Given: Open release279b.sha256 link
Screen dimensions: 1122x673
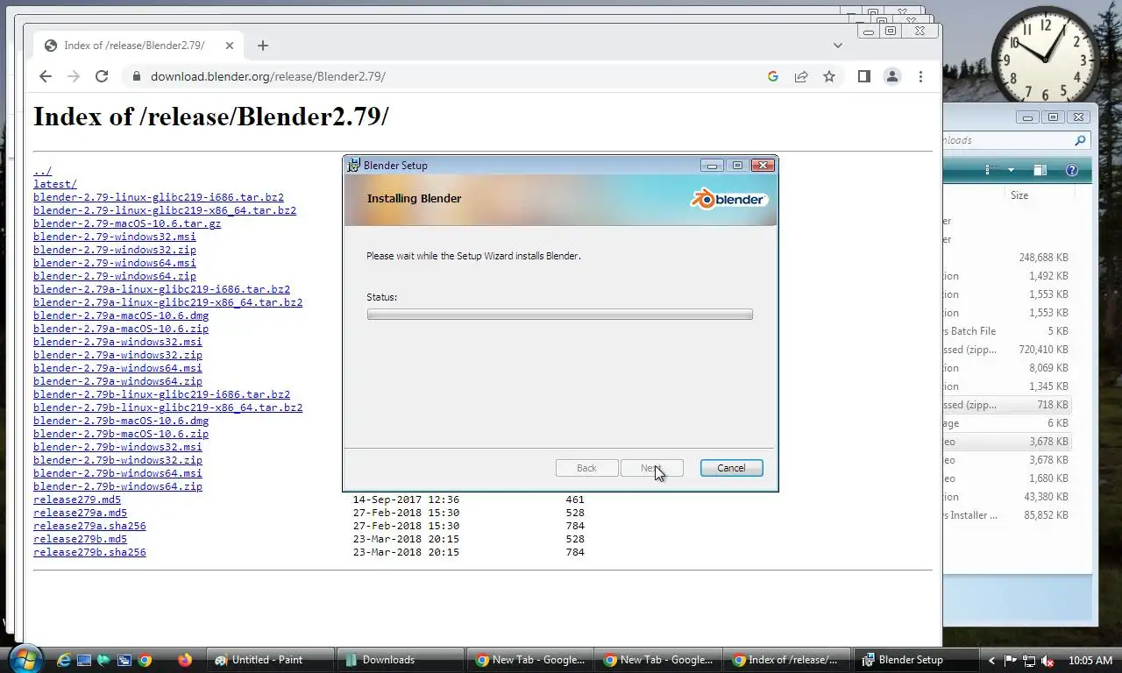Looking at the screenshot, I should click(x=89, y=552).
